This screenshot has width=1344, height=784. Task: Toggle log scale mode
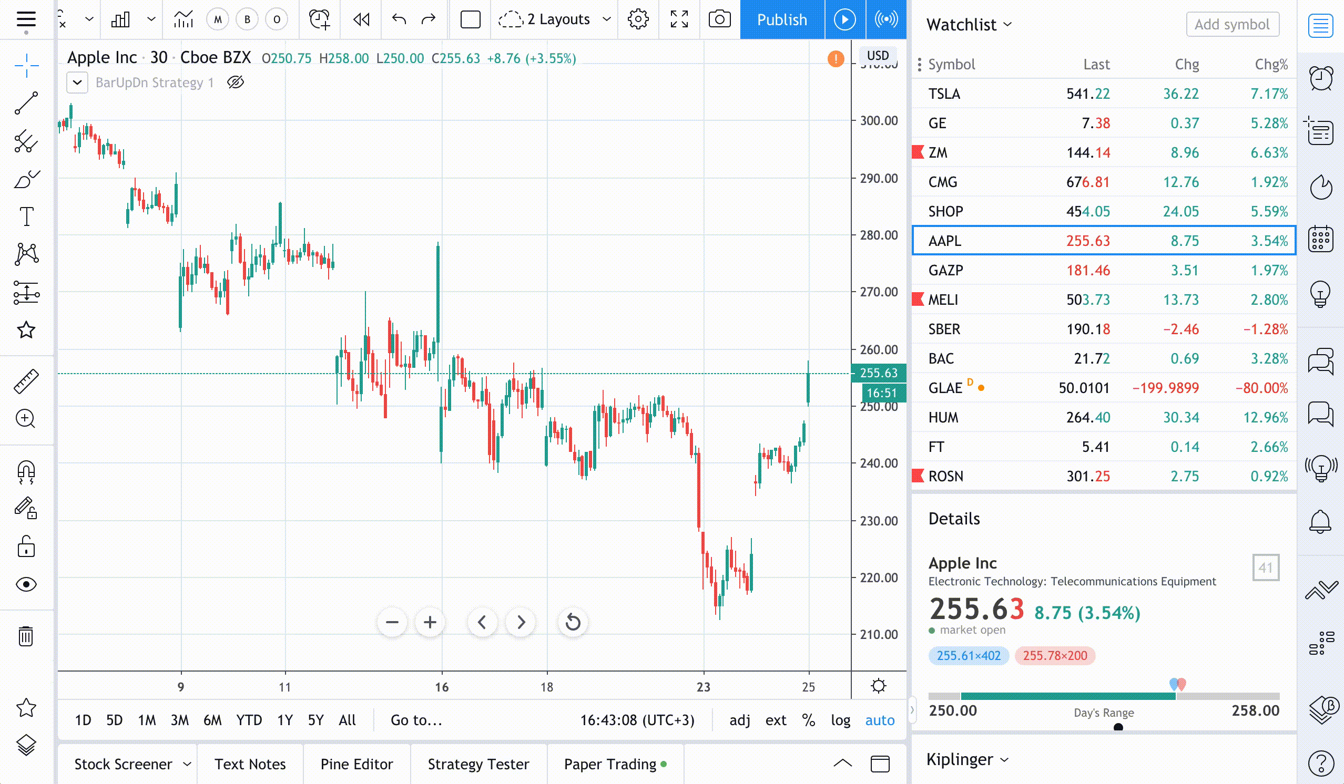(841, 720)
